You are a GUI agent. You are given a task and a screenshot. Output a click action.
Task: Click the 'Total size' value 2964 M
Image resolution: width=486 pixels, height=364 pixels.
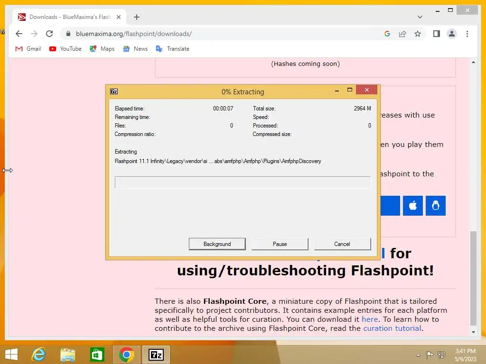tap(362, 109)
